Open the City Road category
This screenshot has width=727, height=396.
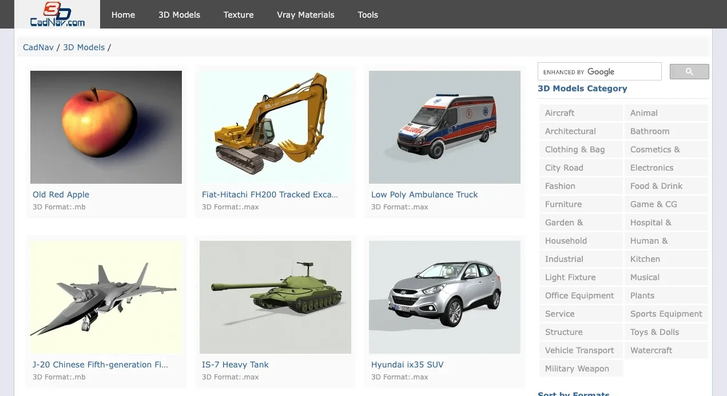[x=581, y=168]
